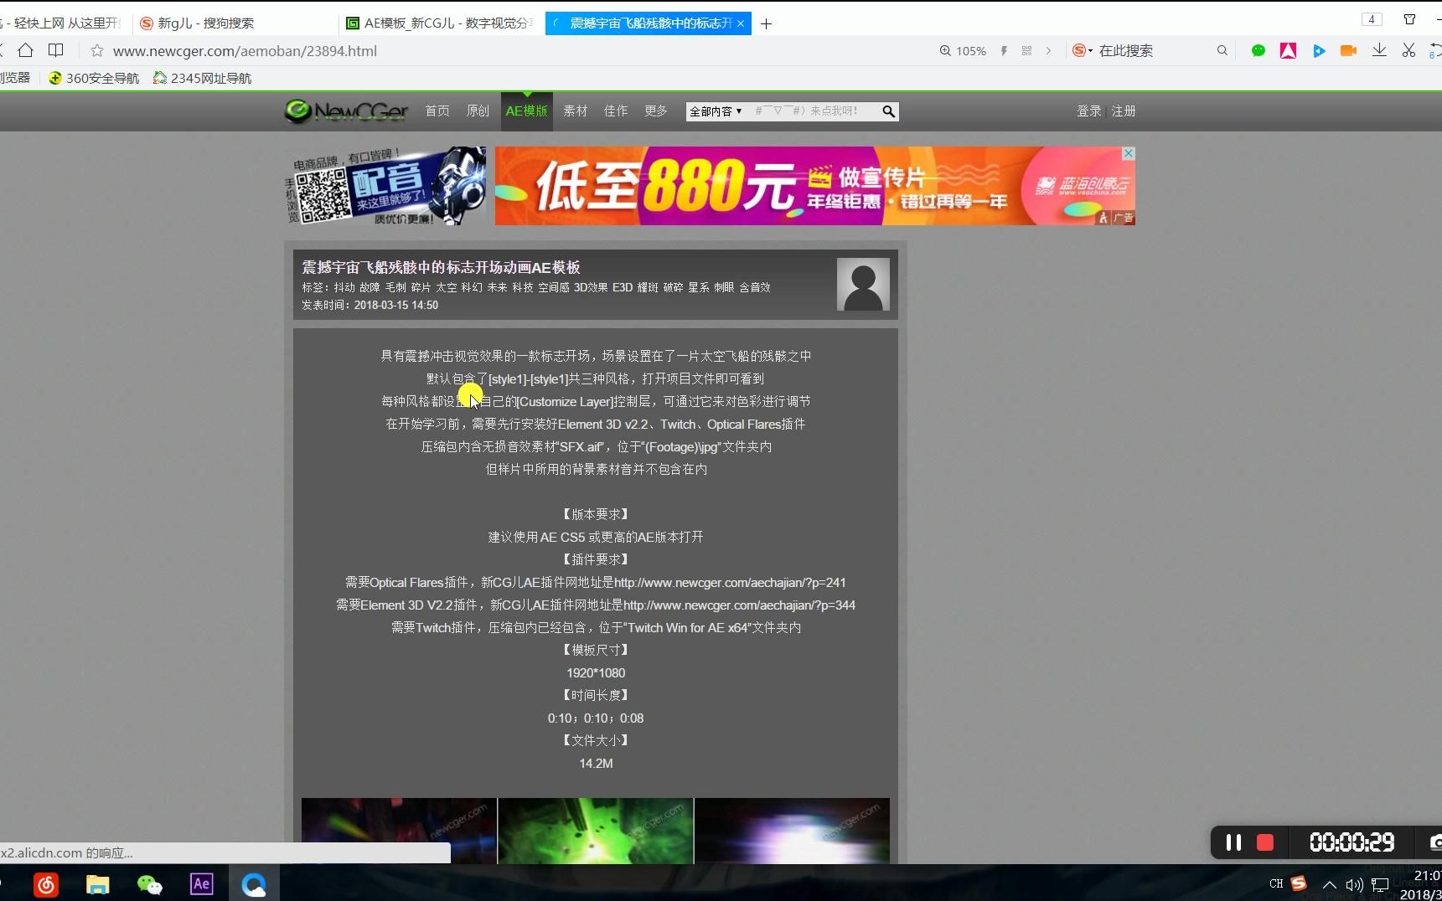Open the 低至880元 banner advertisement
1442x901 pixels.
pos(814,186)
